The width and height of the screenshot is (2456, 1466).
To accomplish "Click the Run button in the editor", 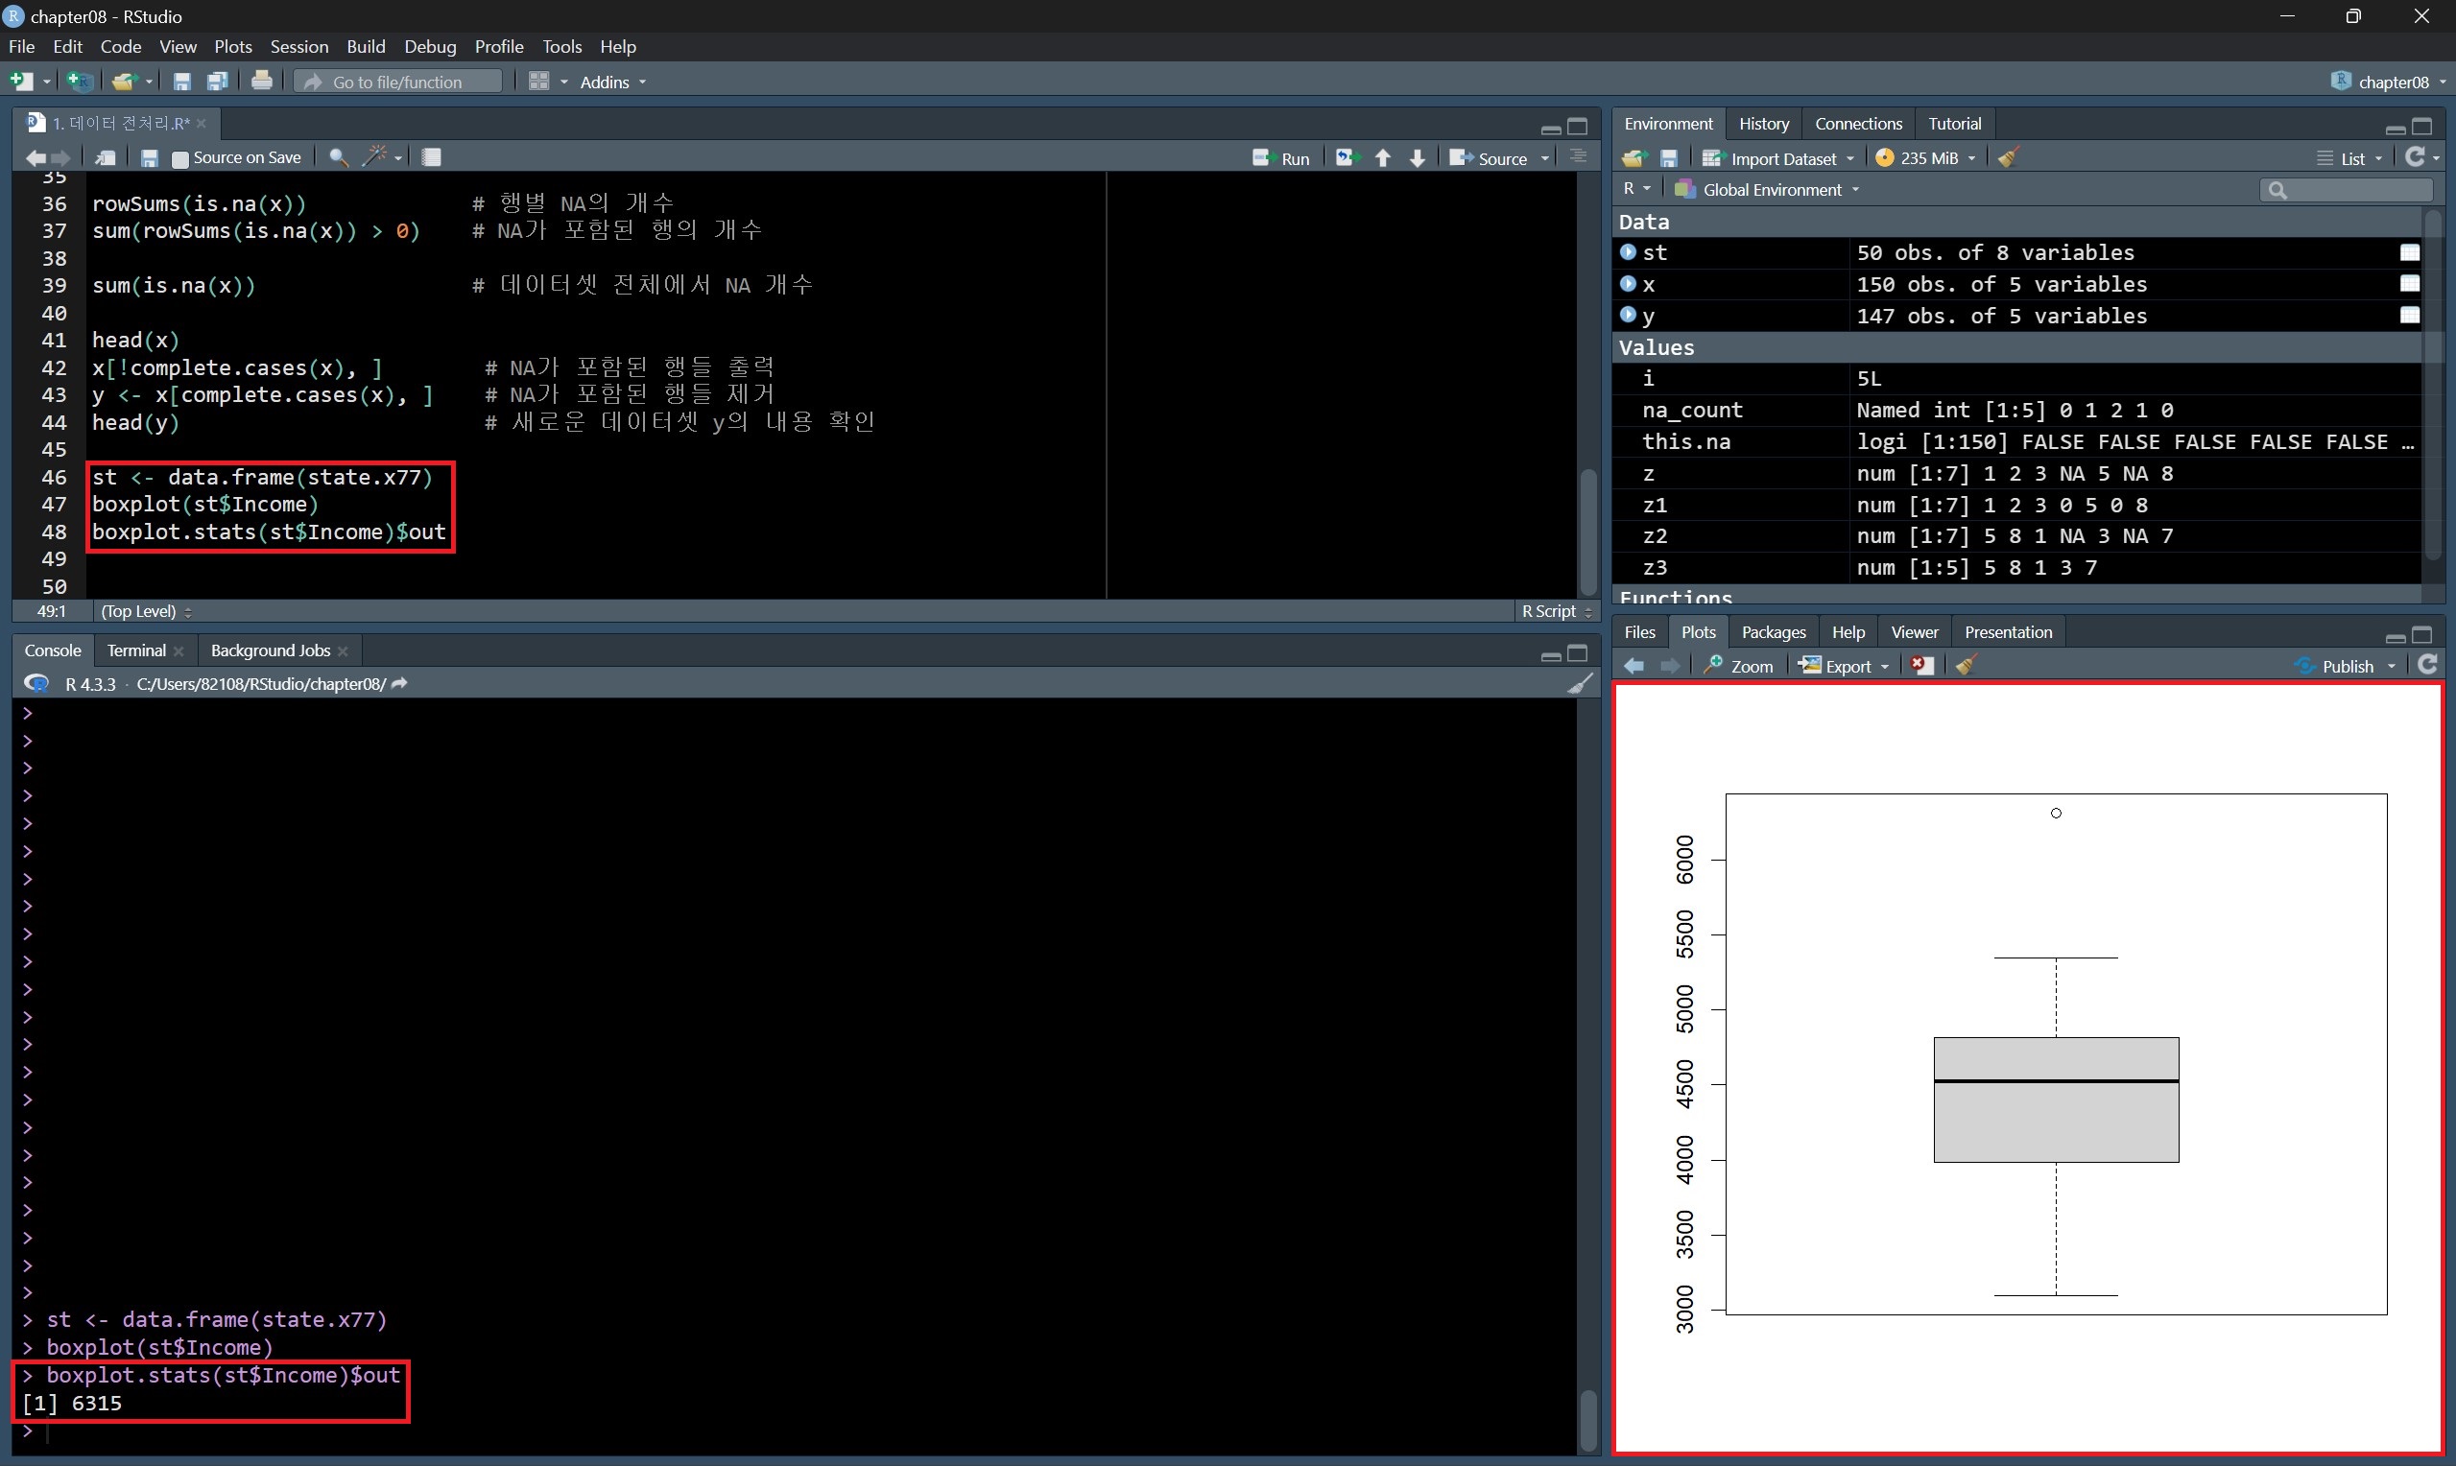I will click(1281, 158).
